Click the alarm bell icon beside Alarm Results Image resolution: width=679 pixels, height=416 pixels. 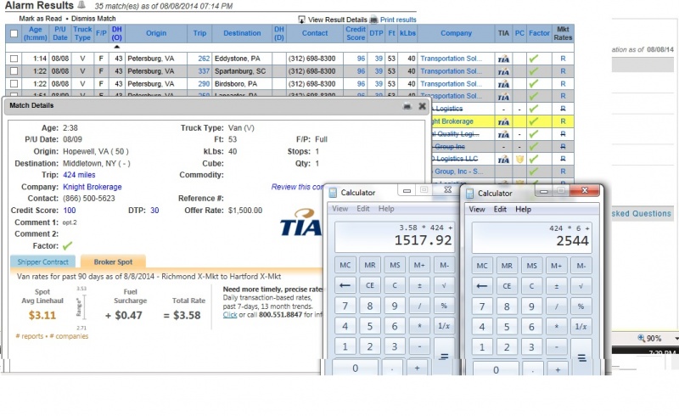click(81, 5)
